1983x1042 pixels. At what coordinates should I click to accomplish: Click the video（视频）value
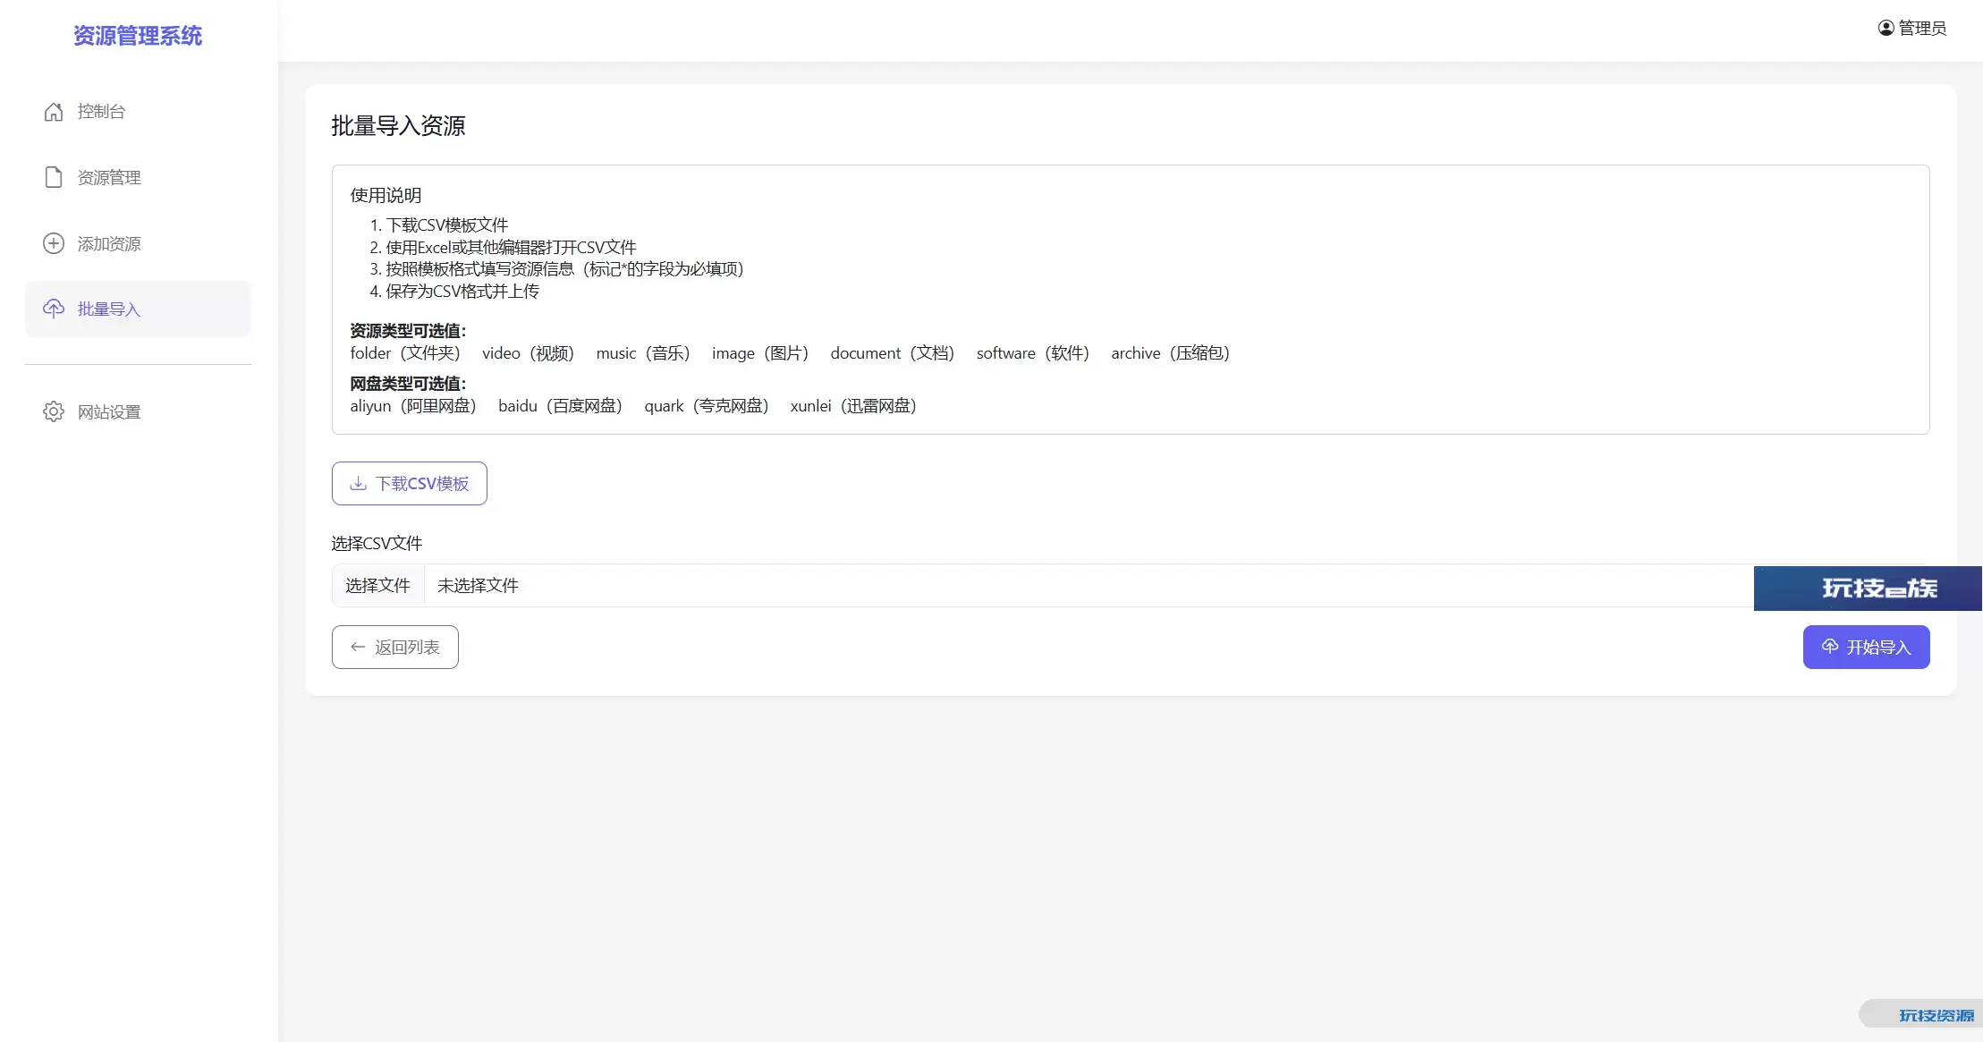click(528, 353)
